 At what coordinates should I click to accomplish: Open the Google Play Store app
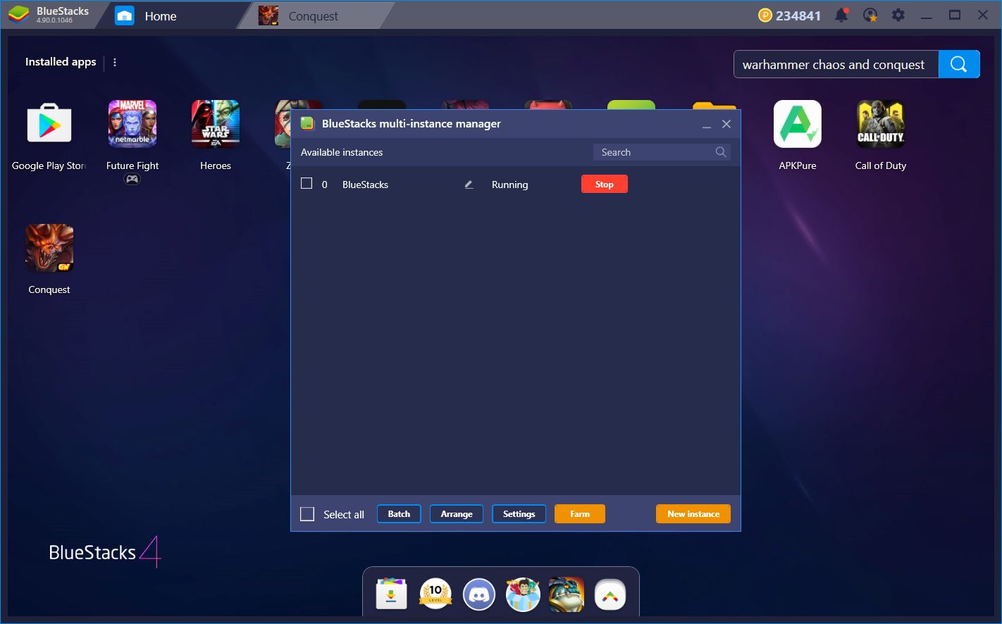coord(49,124)
